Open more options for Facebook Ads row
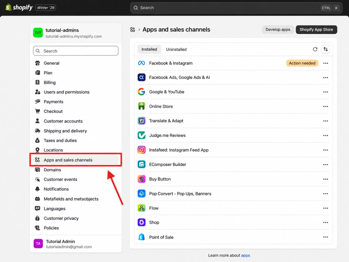Image resolution: width=349 pixels, height=262 pixels. pos(325,77)
